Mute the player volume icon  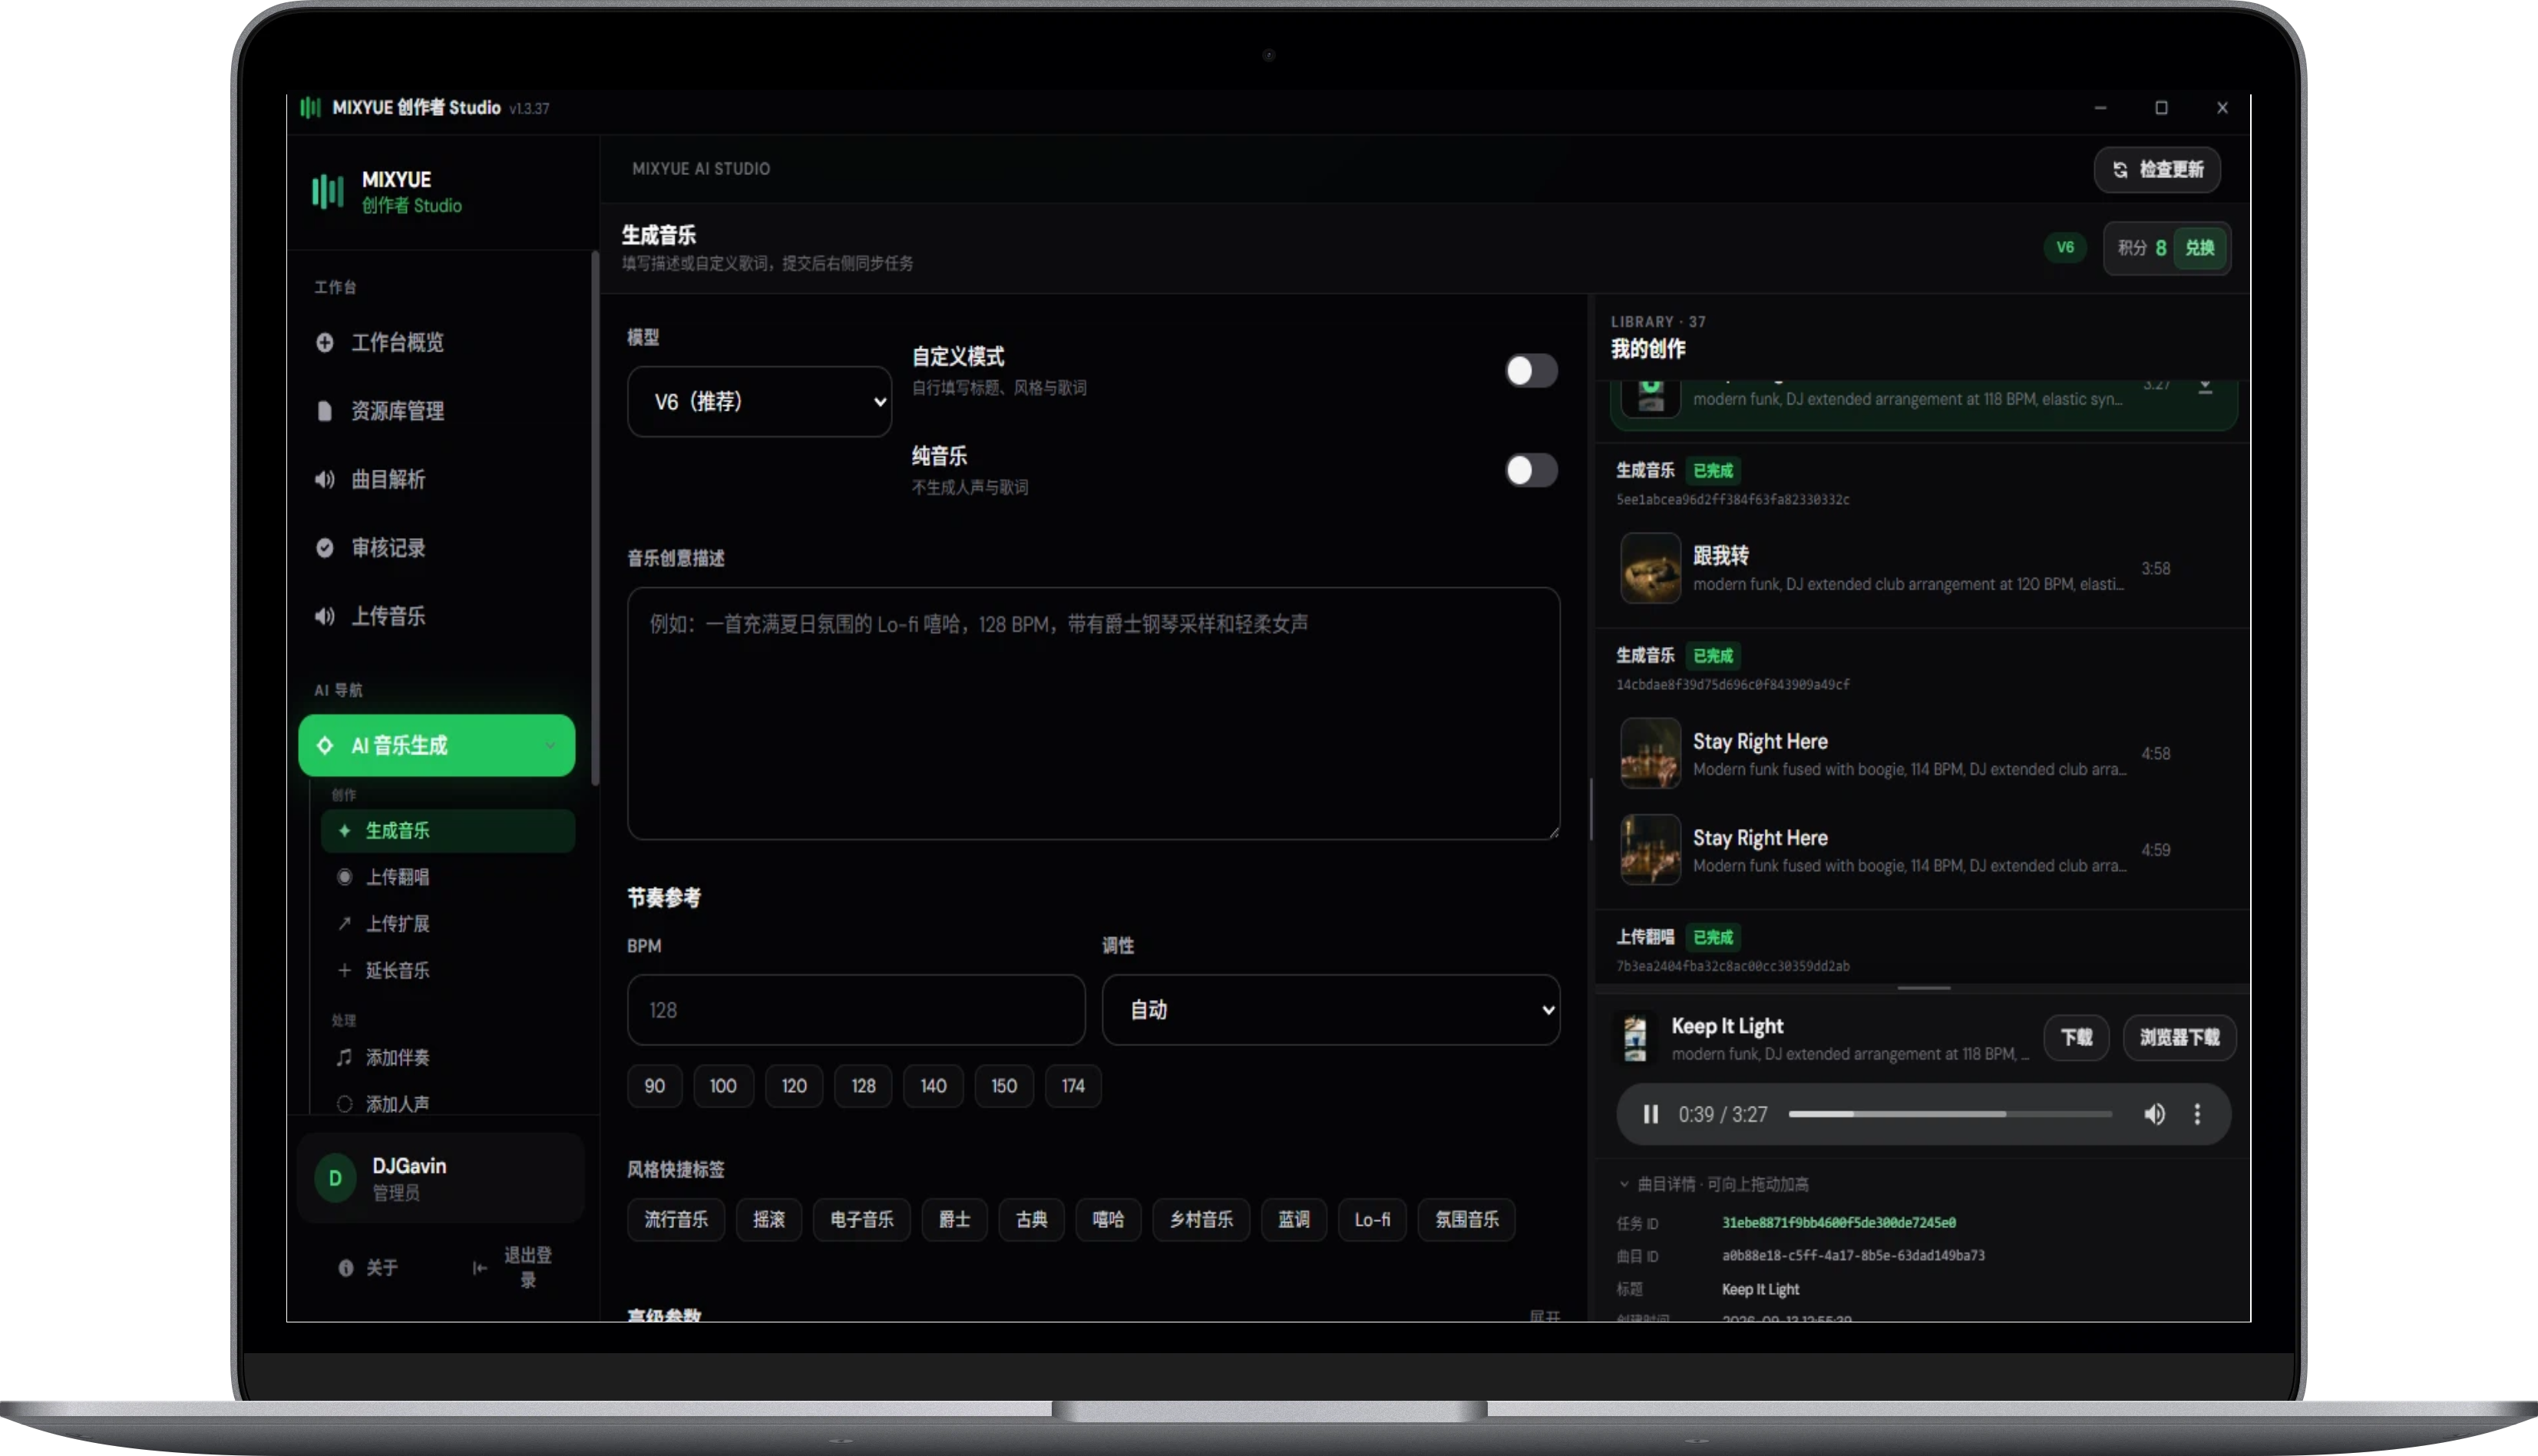(x=2154, y=1114)
